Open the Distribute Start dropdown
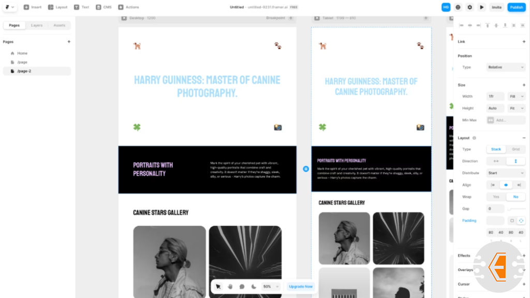 [x=506, y=173]
